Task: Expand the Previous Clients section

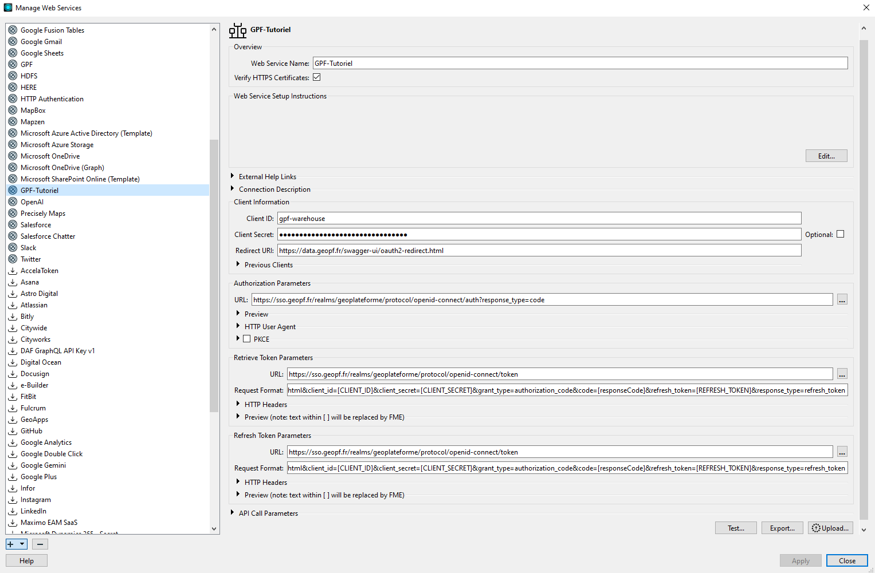Action: pos(238,264)
